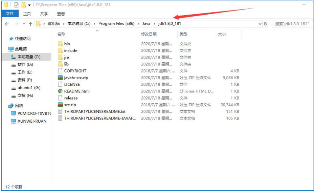Viewport: 315px width, 192px height.
Task: Click the Network icon in sidebar
Action: (x=11, y=106)
